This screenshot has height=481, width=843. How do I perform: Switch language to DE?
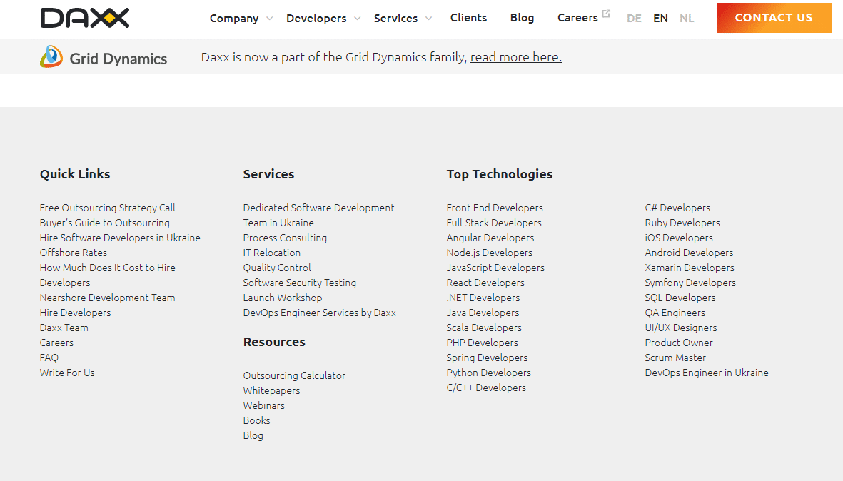pos(634,19)
